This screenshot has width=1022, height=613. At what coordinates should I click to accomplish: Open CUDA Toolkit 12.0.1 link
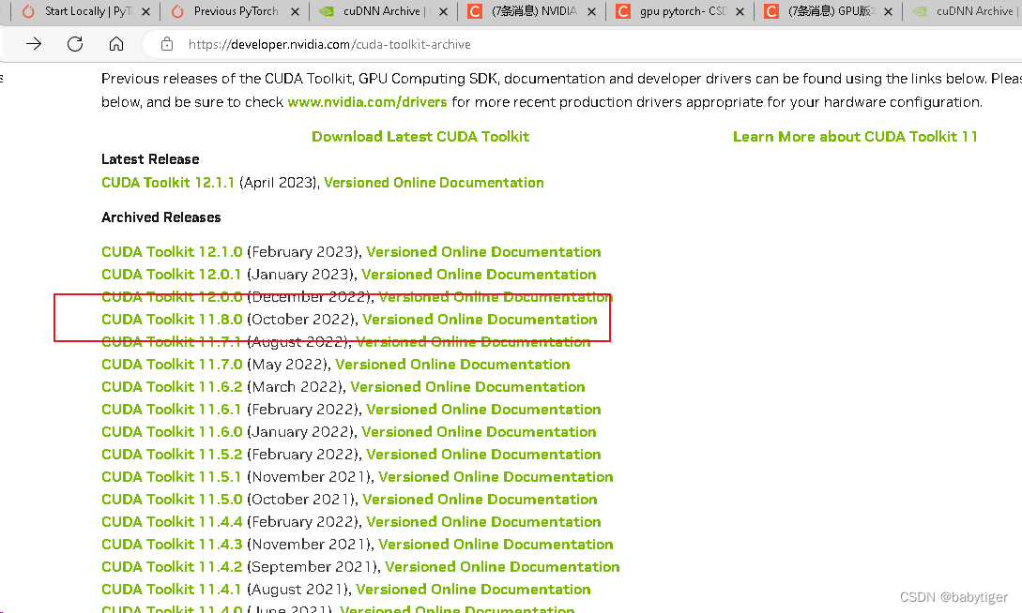click(x=171, y=275)
